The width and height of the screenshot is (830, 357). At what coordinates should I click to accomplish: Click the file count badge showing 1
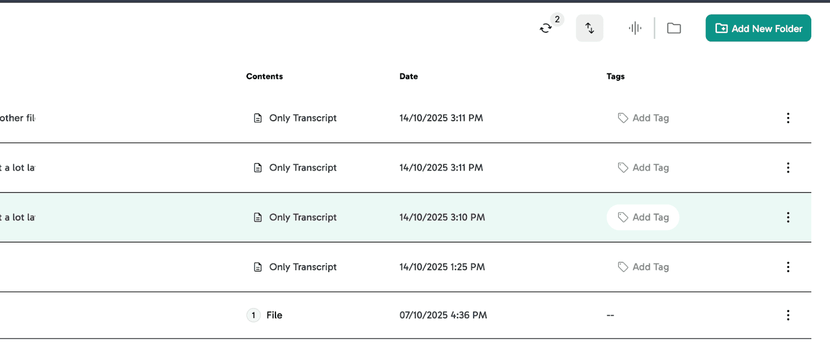(x=253, y=315)
